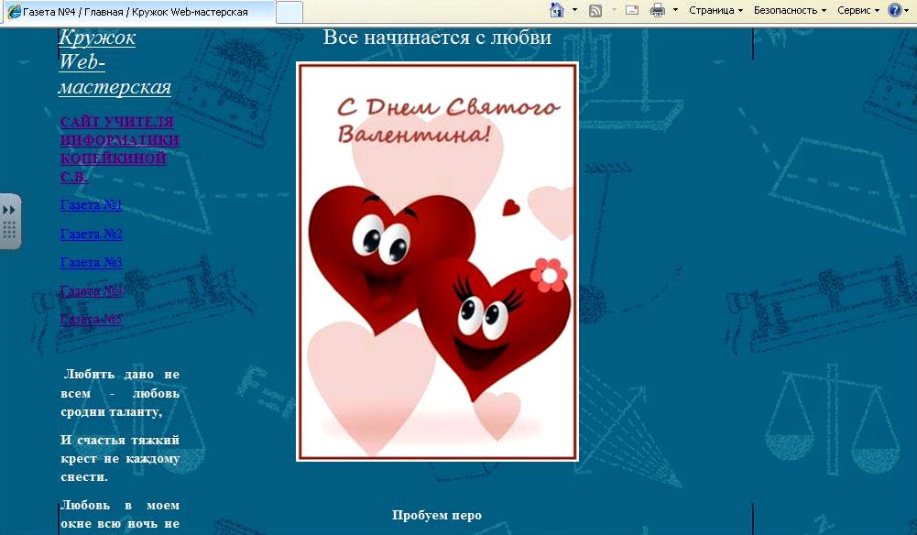Click the RSS feeds icon
Screen dimensions: 917x535
tap(595, 10)
